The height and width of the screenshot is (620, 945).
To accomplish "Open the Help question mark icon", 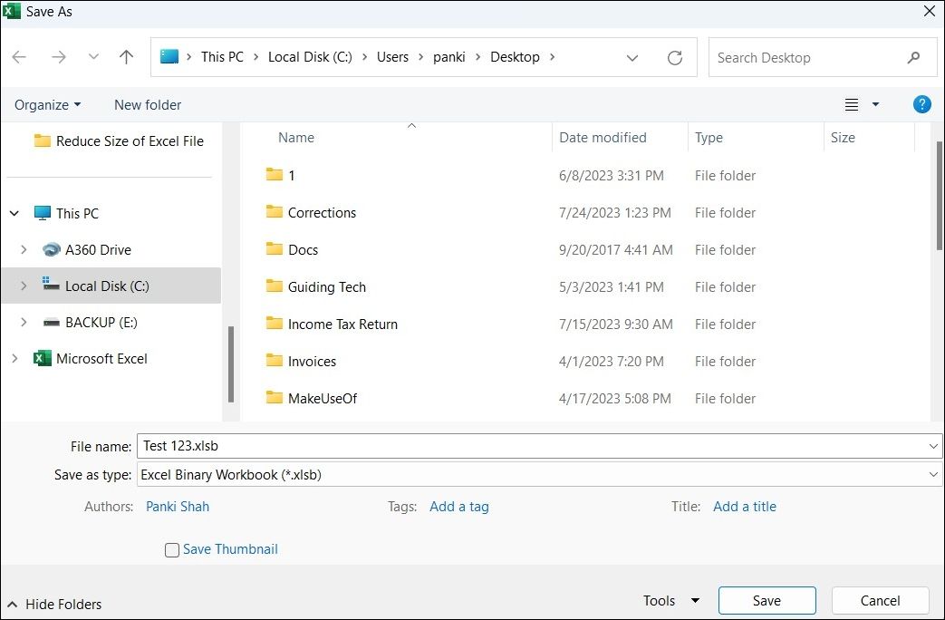I will coord(921,104).
